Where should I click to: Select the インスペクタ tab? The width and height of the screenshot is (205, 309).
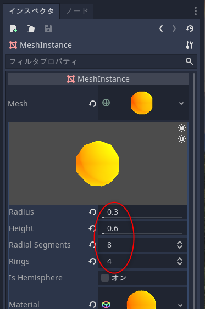click(x=31, y=11)
